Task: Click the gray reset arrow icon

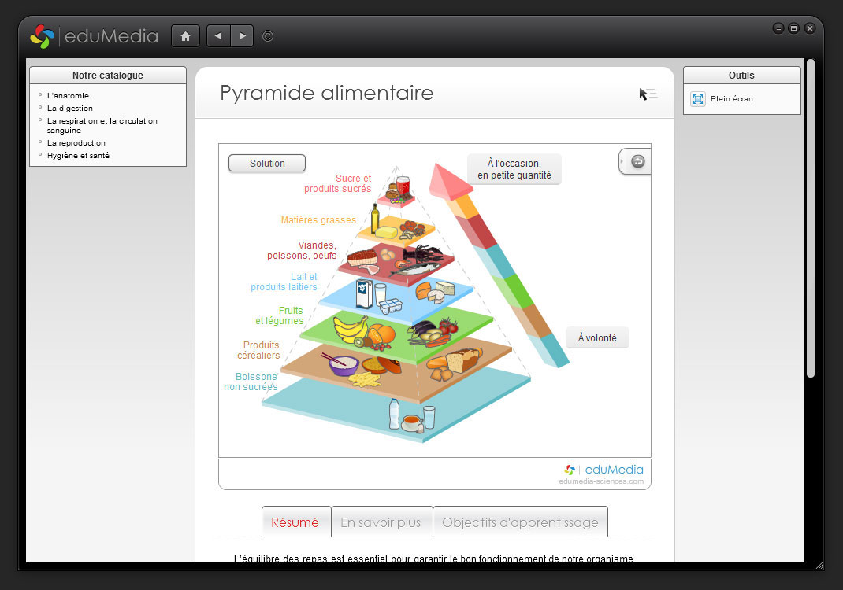Action: click(x=638, y=161)
